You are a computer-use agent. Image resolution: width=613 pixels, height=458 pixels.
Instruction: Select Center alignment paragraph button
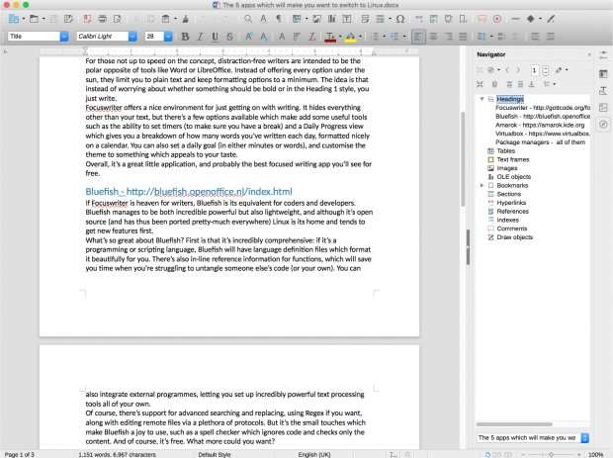point(434,37)
